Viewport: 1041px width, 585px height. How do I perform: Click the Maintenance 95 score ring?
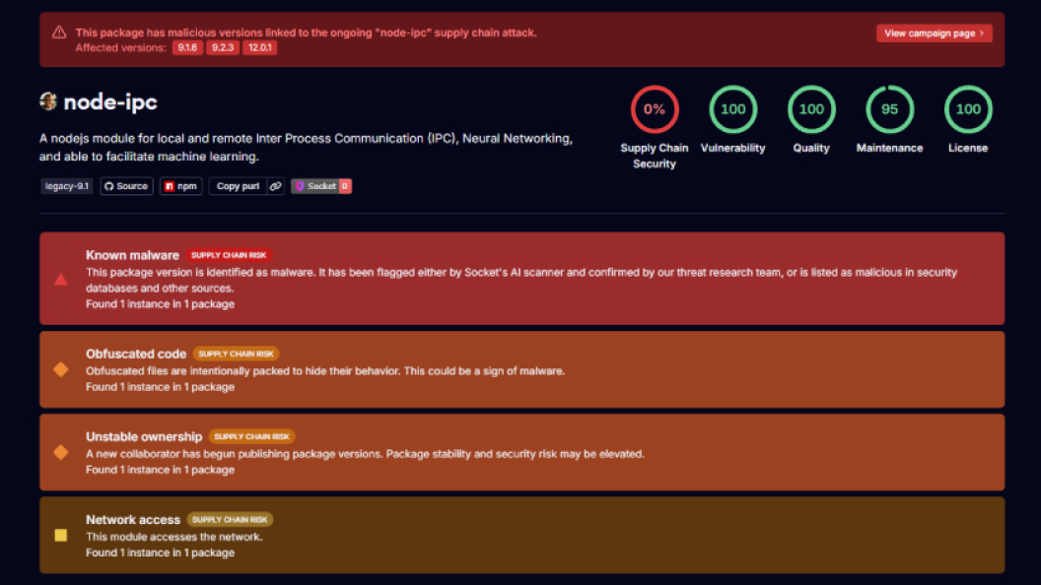coord(889,109)
